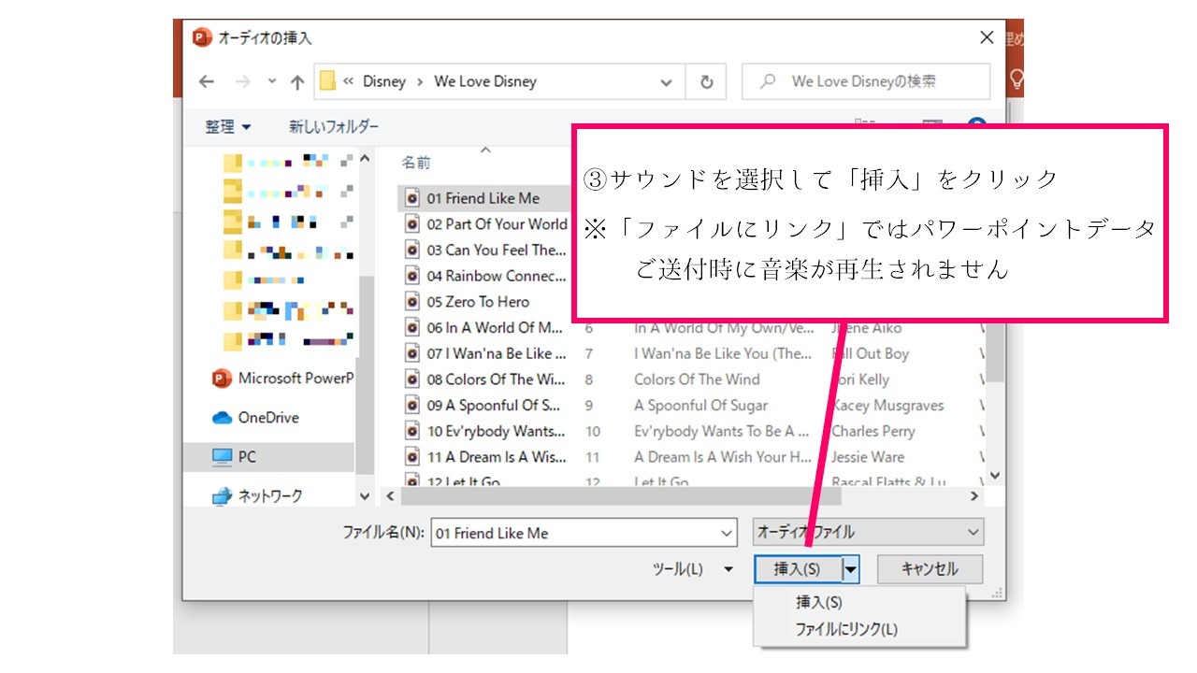Open recent locations chevron beside arrows
The width and height of the screenshot is (1197, 673).
[x=272, y=82]
